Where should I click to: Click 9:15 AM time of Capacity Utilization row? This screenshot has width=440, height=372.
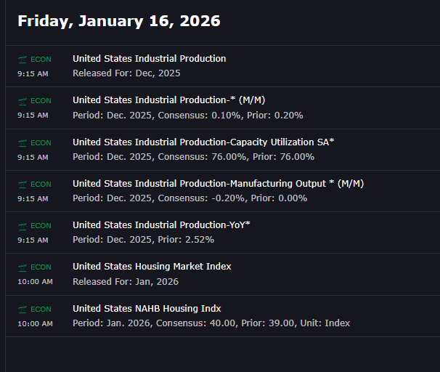(33, 157)
